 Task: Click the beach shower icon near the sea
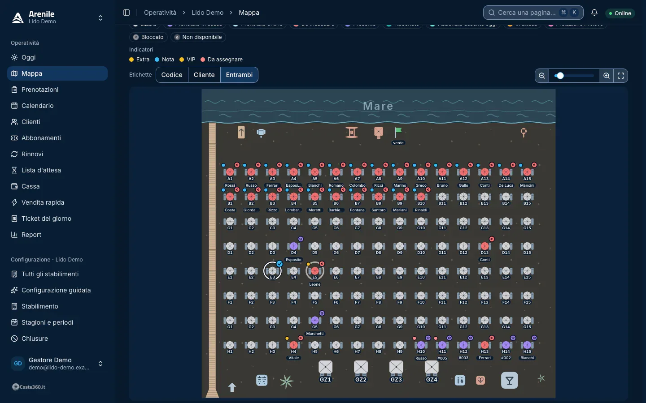pyautogui.click(x=261, y=133)
